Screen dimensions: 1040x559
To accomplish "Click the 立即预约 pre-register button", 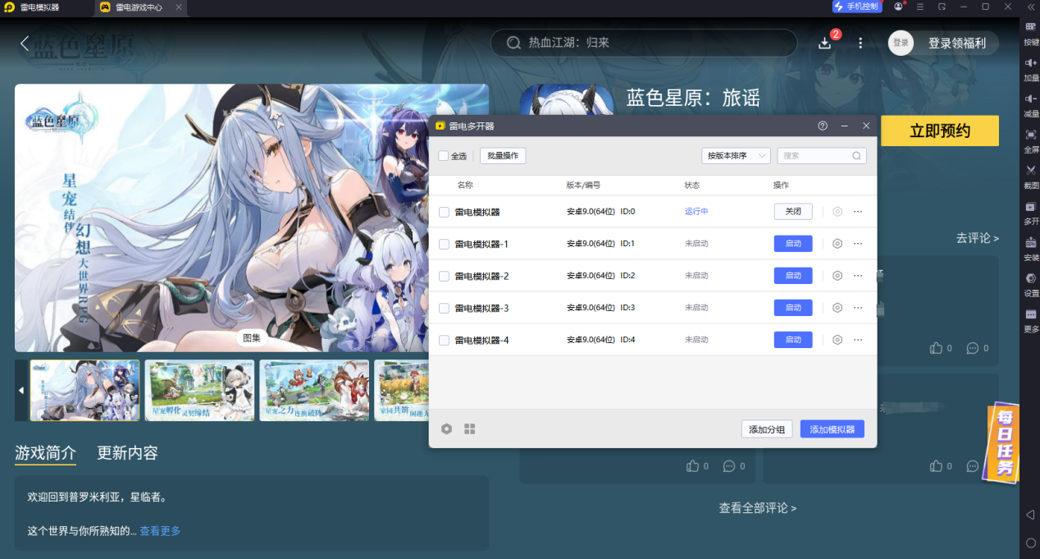I will click(940, 131).
